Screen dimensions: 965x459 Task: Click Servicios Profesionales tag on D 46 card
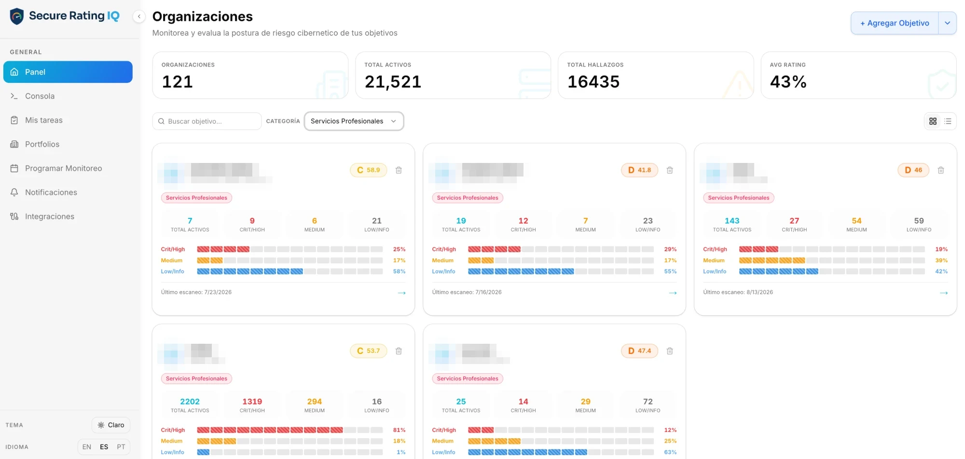[x=739, y=198]
